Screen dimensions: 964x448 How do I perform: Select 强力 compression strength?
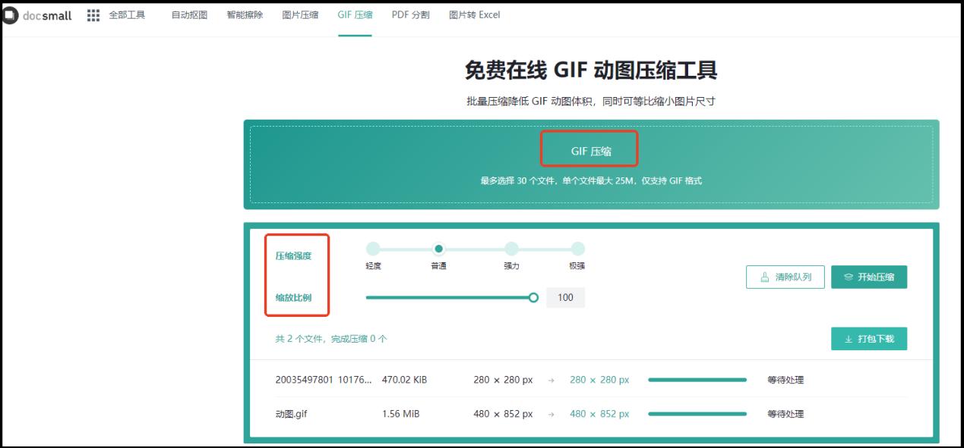pyautogui.click(x=510, y=247)
